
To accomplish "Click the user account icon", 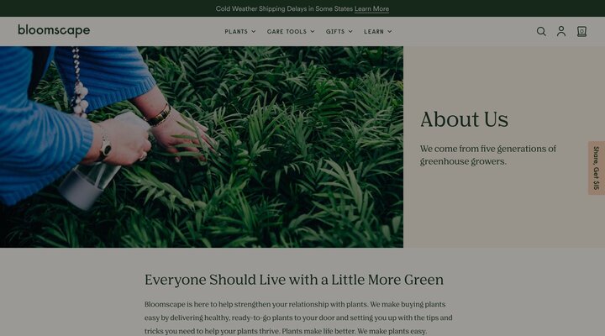I will [561, 31].
